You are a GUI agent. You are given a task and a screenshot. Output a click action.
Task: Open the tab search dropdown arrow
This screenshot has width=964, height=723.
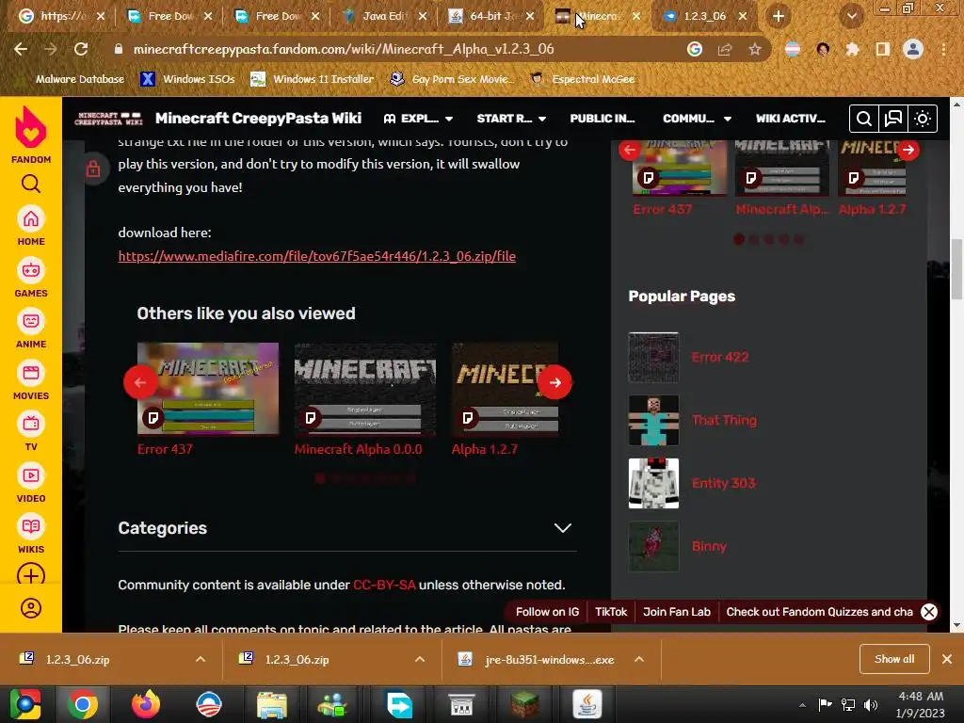pyautogui.click(x=852, y=17)
